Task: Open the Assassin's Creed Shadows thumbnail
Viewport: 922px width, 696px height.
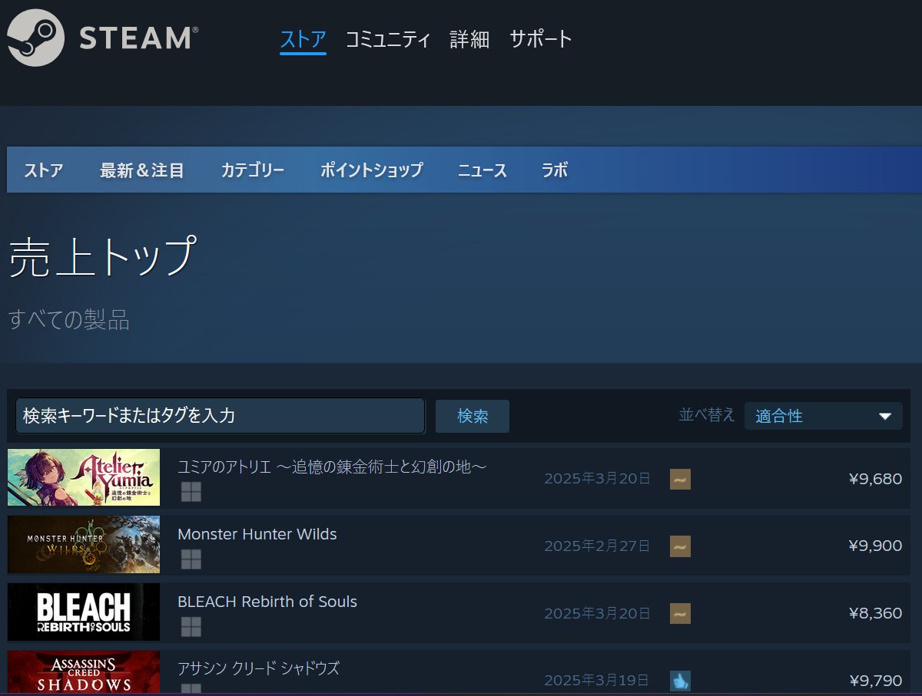Action: pyautogui.click(x=84, y=673)
